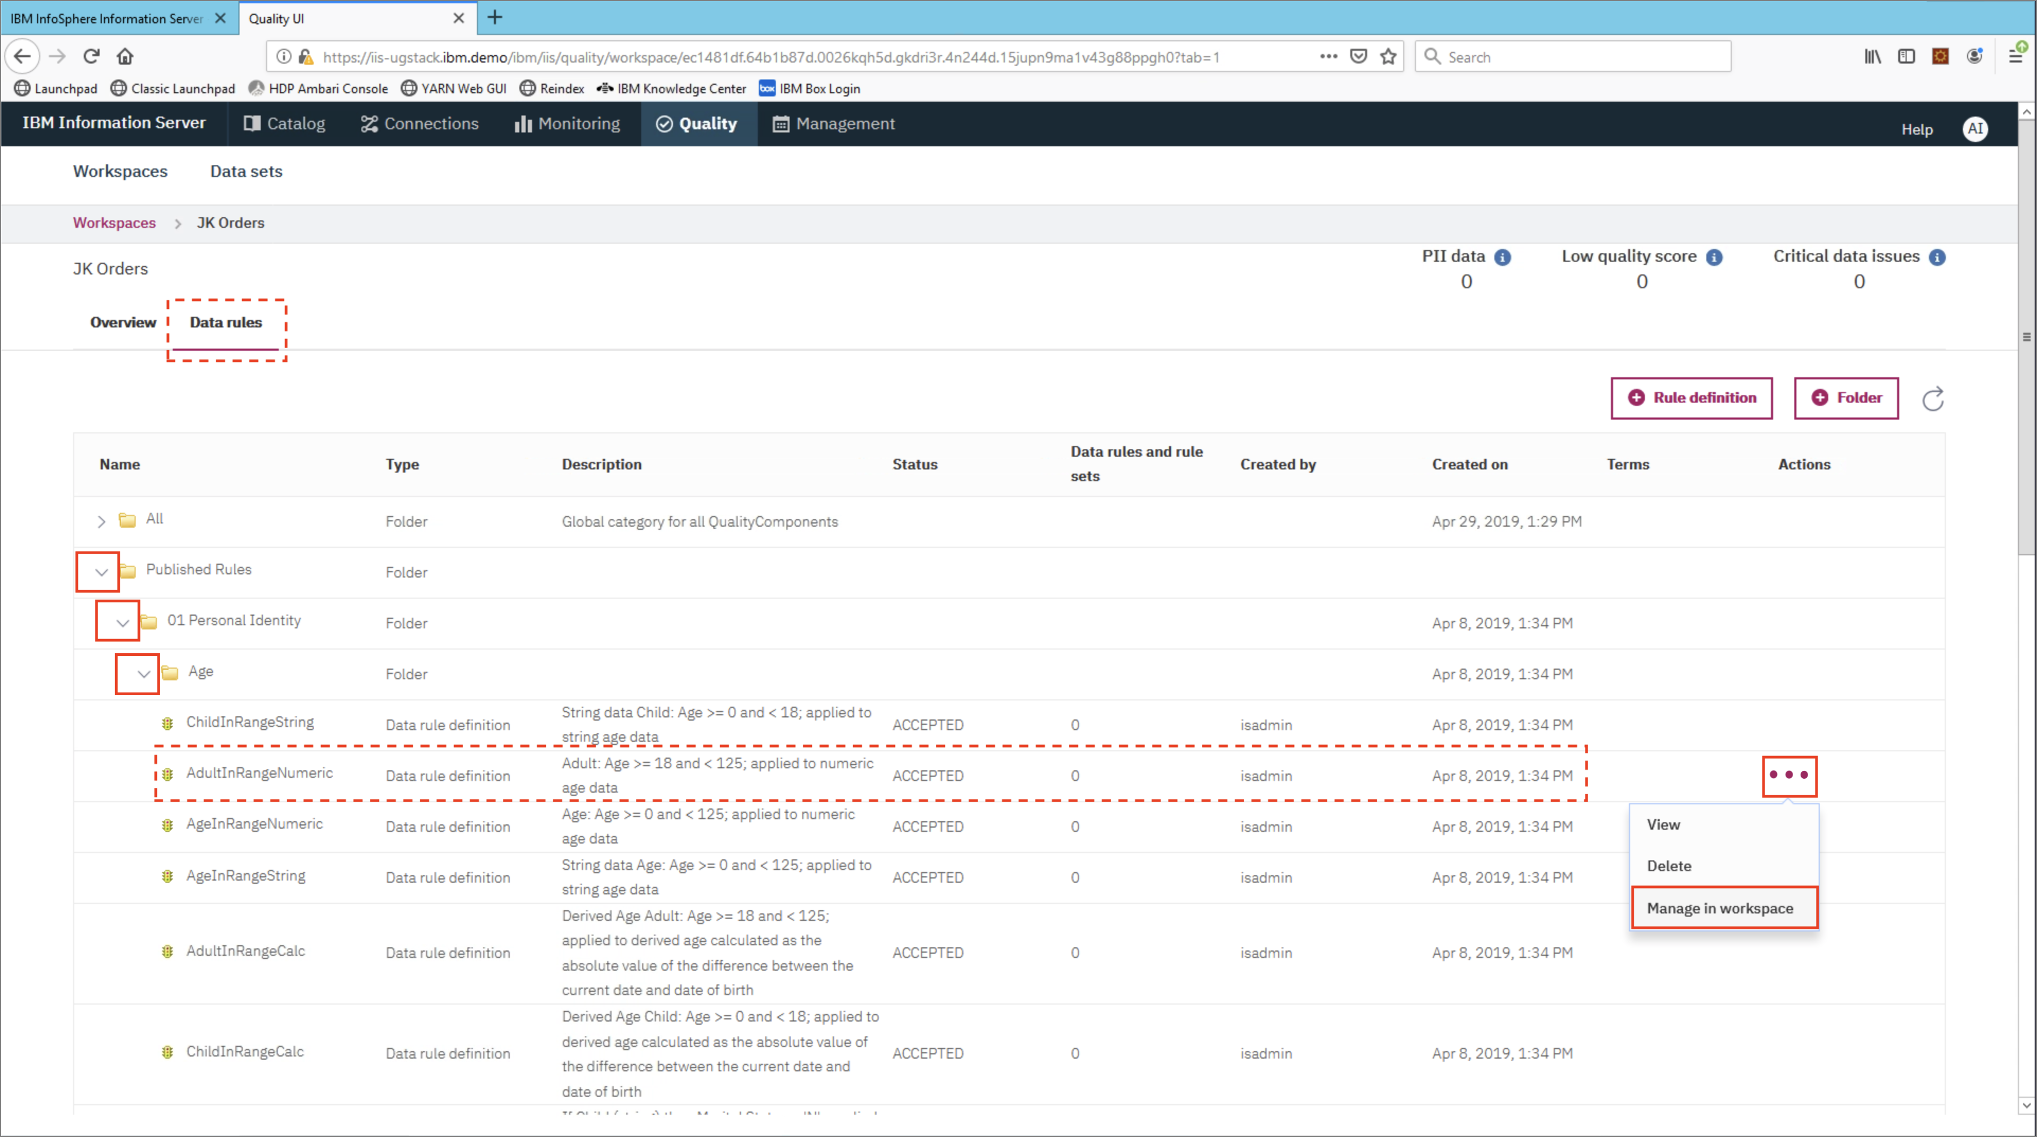This screenshot has height=1137, width=2037.
Task: Click the browser Search field
Action: click(1572, 56)
